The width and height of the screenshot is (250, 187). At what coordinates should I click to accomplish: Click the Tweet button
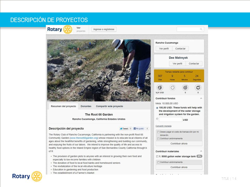click(124, 129)
